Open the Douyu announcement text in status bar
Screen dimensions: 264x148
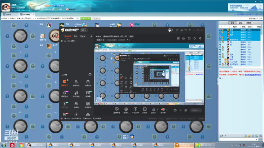click(x=82, y=118)
